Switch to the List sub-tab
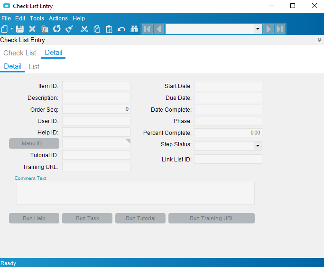 [34, 67]
